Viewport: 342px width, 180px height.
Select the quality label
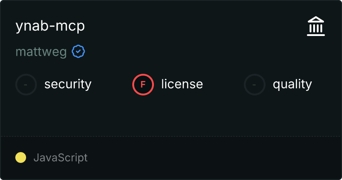click(x=292, y=84)
